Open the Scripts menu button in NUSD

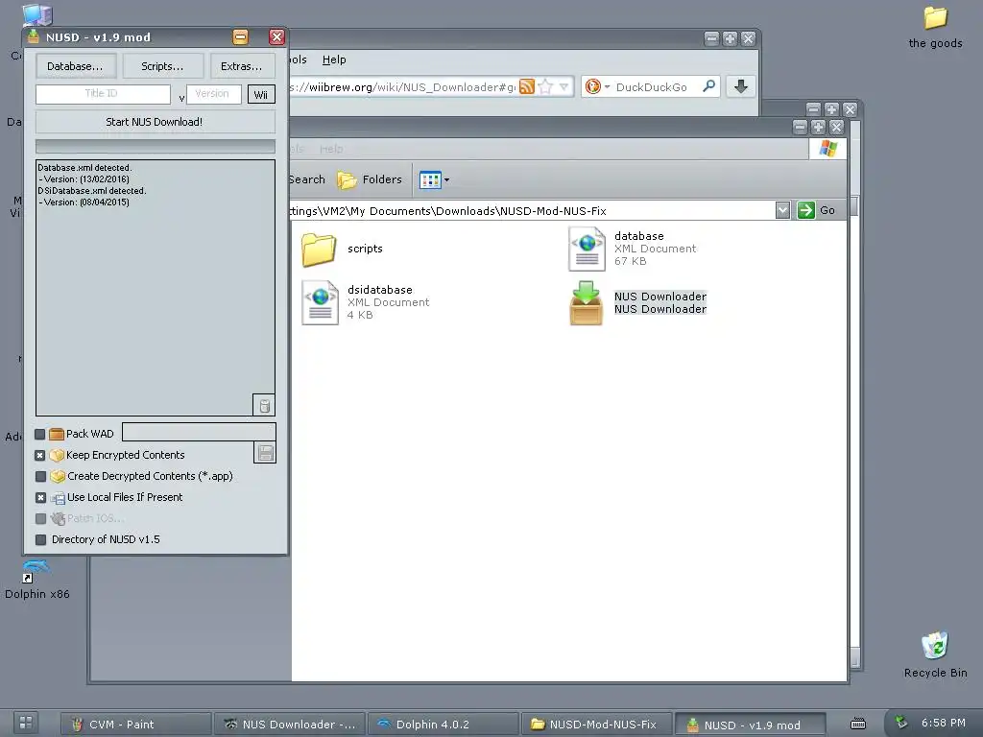click(162, 66)
